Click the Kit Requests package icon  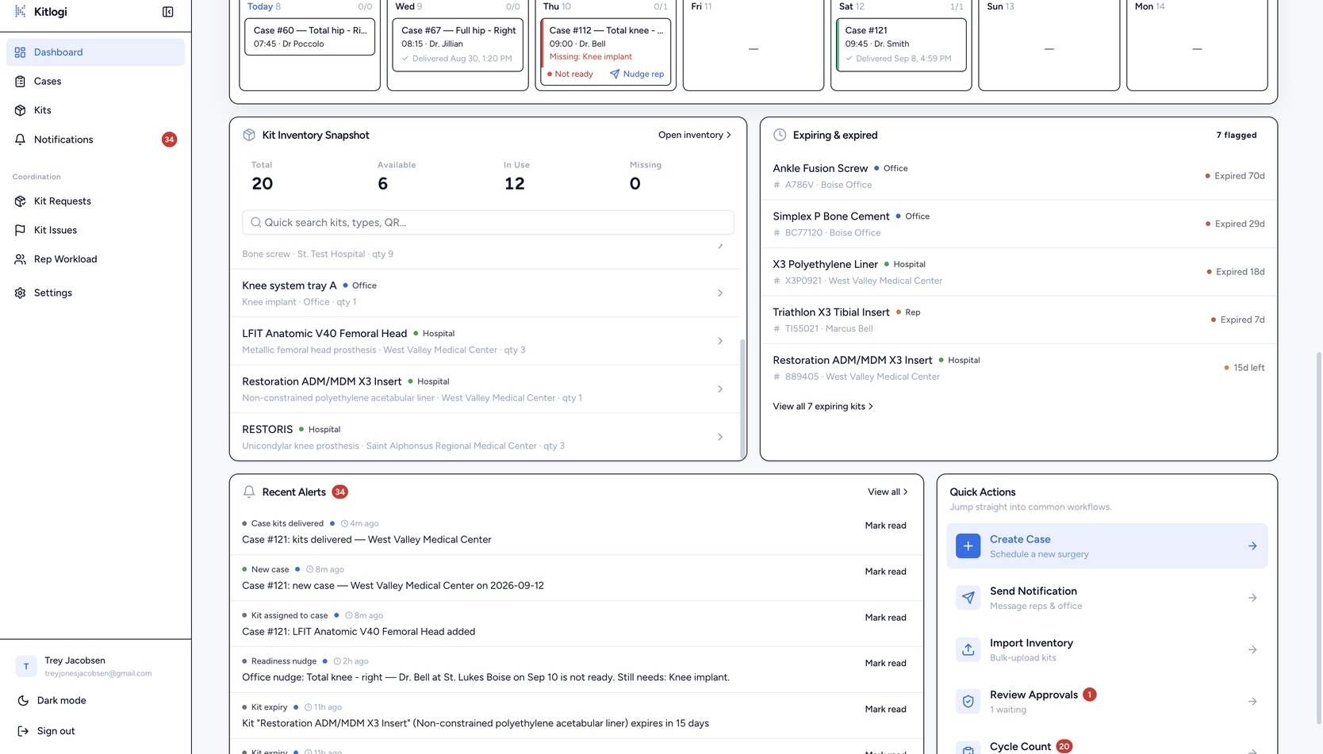[x=21, y=201]
